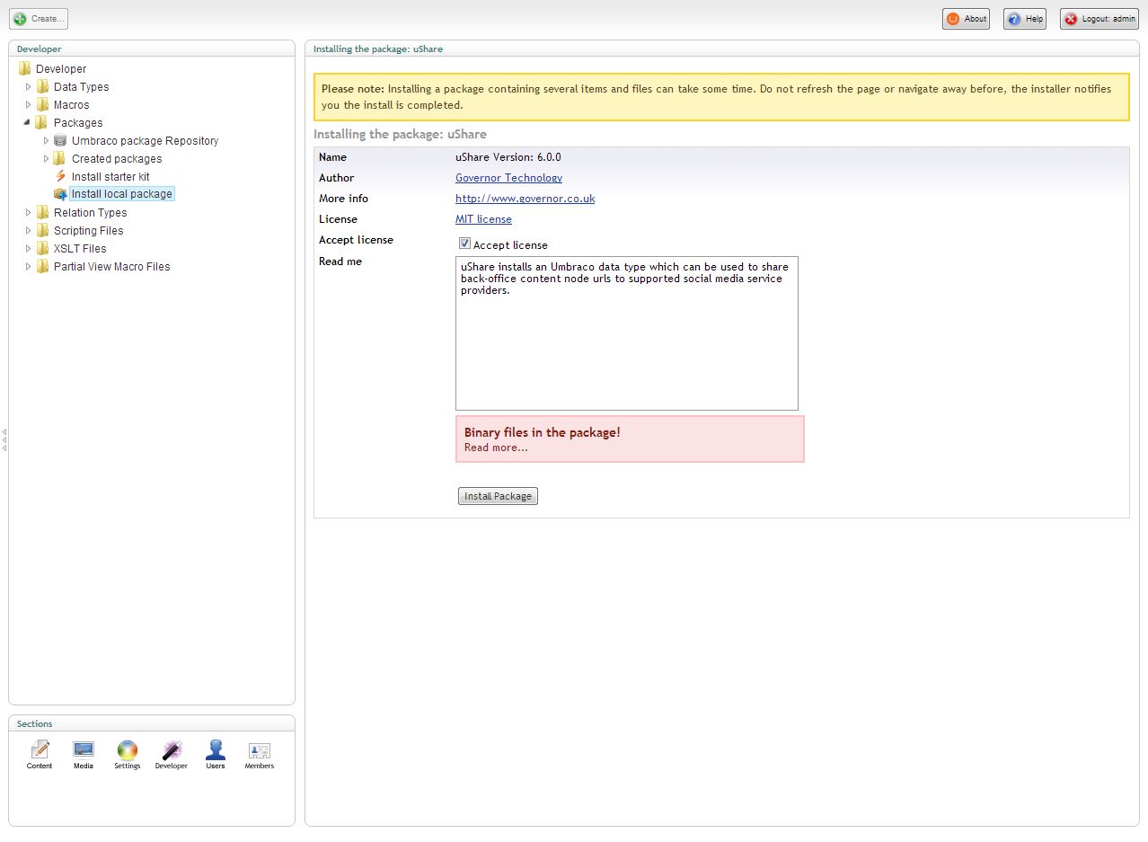Select Packages in the tree
Image resolution: width=1148 pixels, height=842 pixels.
[x=78, y=123]
